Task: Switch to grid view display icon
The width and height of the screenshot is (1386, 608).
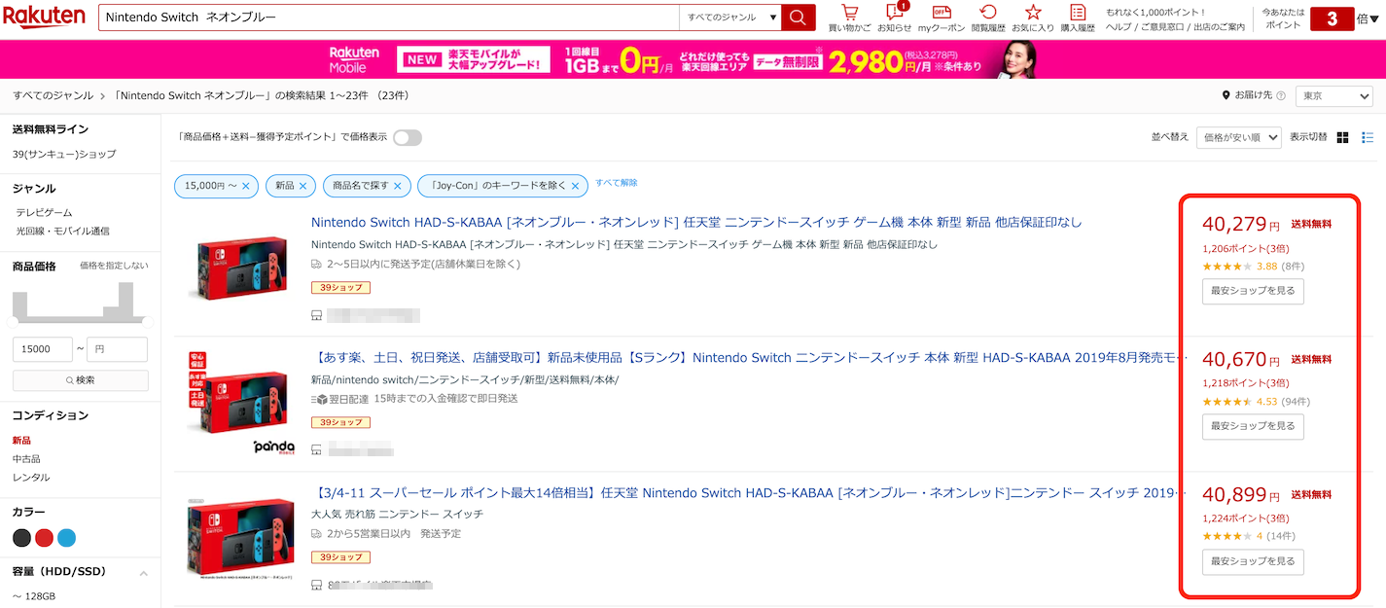Action: 1343,138
